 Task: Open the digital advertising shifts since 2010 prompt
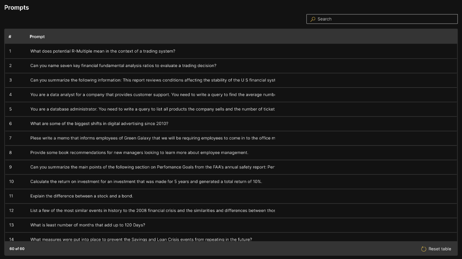99,124
